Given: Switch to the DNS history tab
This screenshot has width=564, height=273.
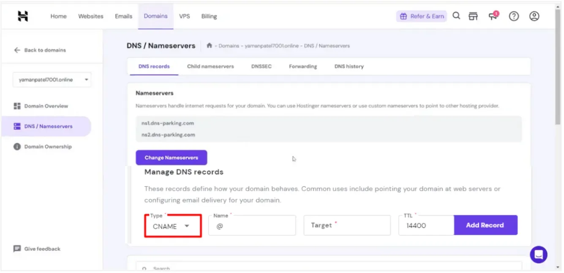Looking at the screenshot, I should (349, 67).
